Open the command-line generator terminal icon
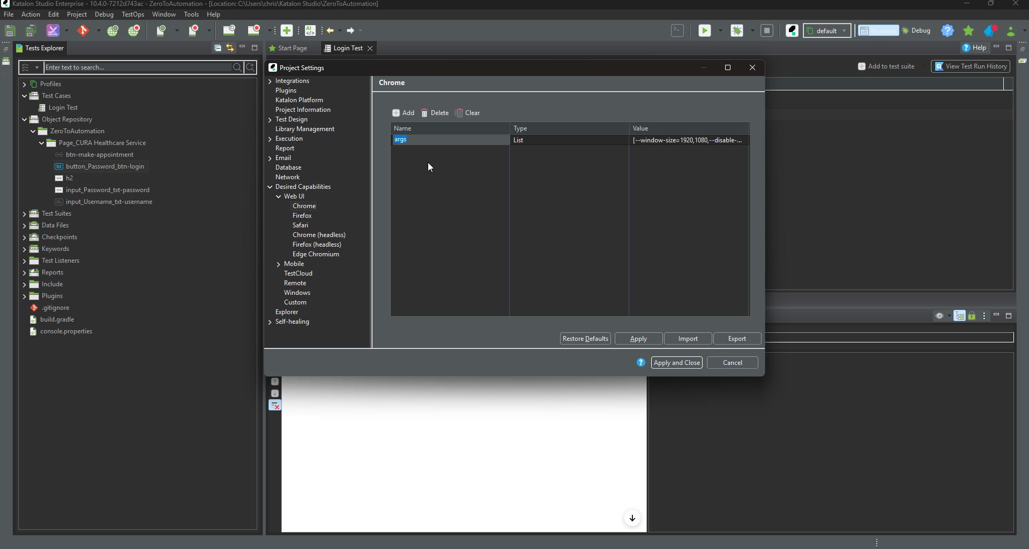This screenshot has height=549, width=1029. (x=677, y=30)
